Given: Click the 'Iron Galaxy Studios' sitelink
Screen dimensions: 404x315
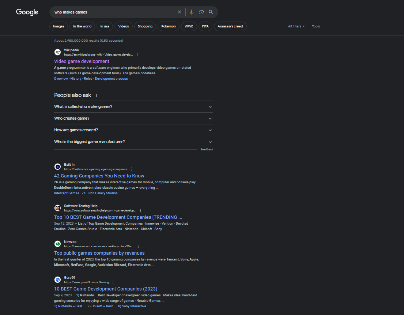Looking at the screenshot, I should tap(103, 193).
